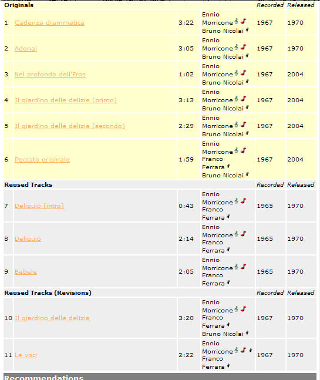Click conductor icon in giardino (secondo) row

pos(247,133)
